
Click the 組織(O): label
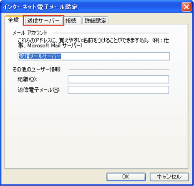click(27, 79)
